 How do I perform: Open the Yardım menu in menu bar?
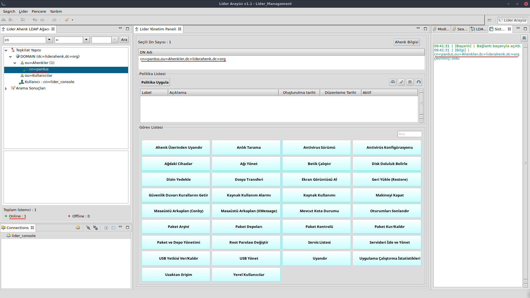click(56, 11)
